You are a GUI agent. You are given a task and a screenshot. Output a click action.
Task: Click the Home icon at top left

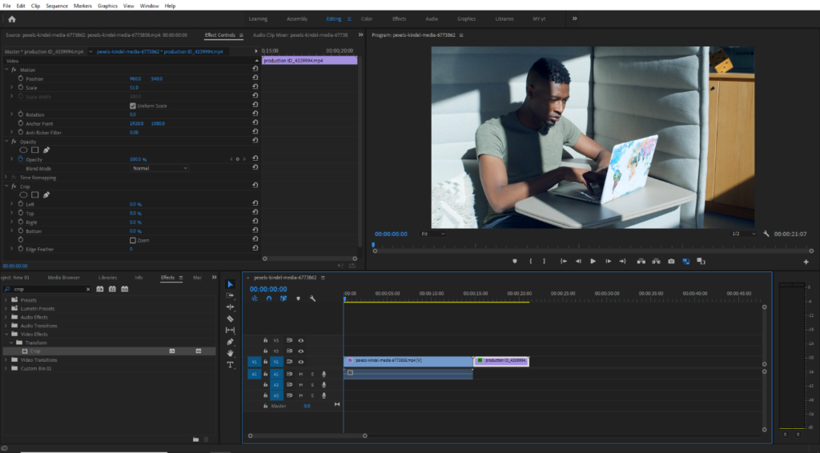click(x=12, y=18)
